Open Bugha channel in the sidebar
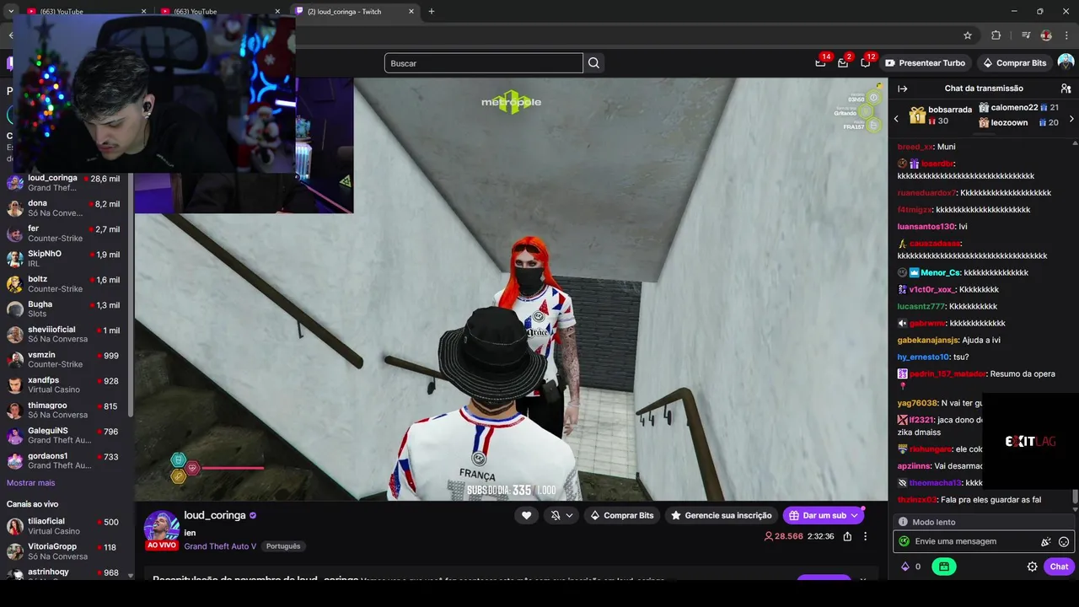Viewport: 1079px width, 607px height. tap(65, 309)
